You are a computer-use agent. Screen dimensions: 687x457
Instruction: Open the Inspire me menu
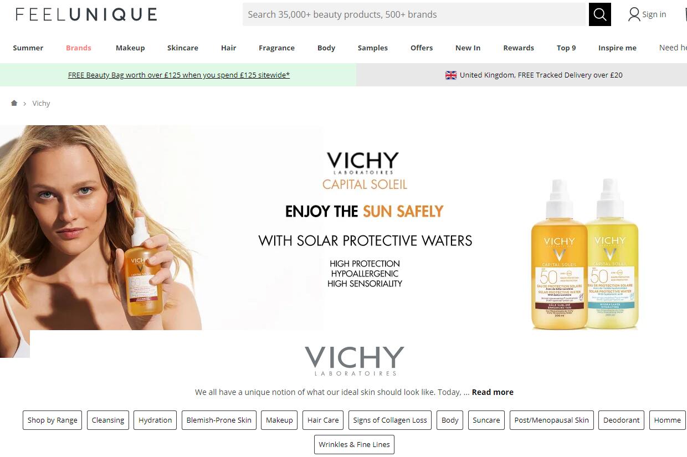617,48
